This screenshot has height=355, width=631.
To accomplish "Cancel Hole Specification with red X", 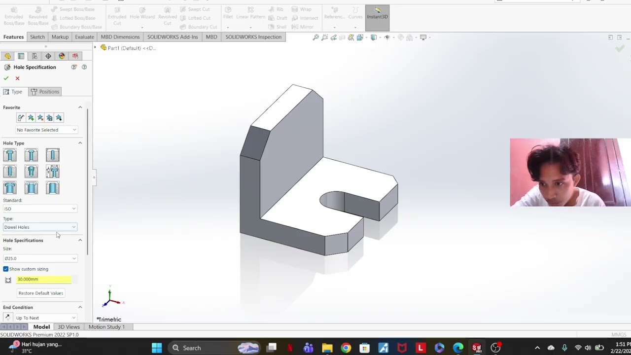I will point(17,78).
